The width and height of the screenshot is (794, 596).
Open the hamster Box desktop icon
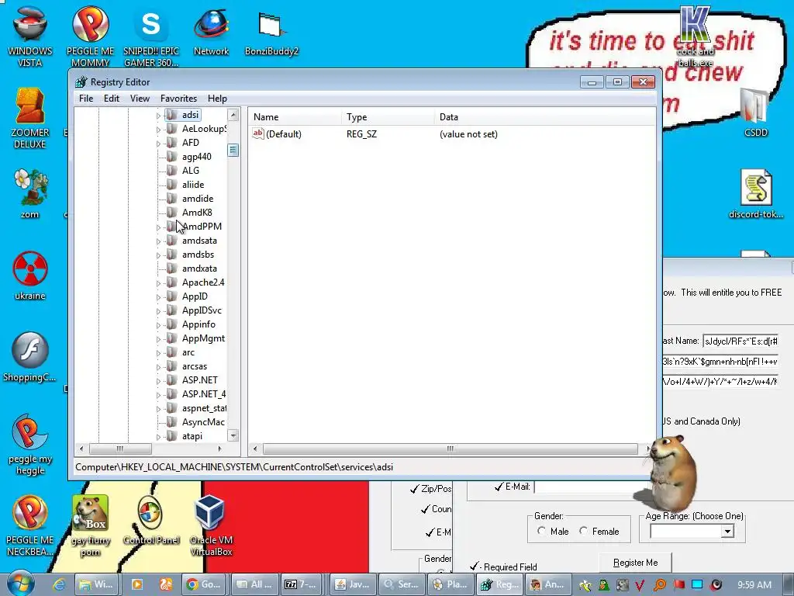click(90, 525)
